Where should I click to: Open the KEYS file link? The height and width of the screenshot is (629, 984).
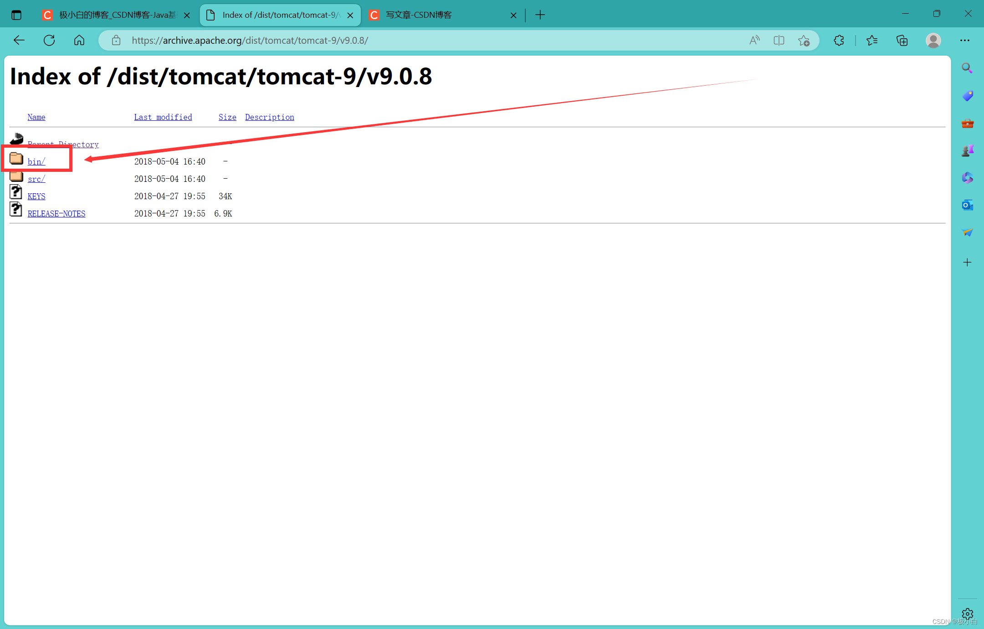coord(36,196)
